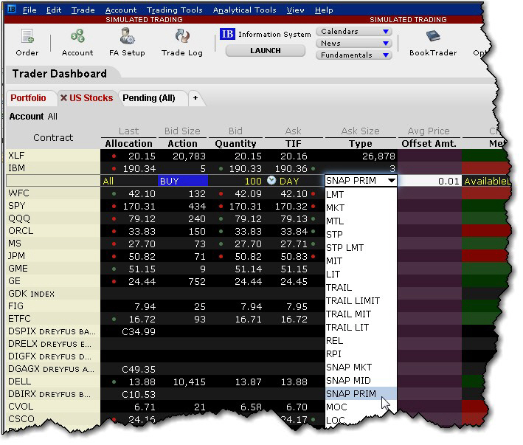Choose TRAIL LIT order type
The height and width of the screenshot is (445, 523).
coord(361,327)
